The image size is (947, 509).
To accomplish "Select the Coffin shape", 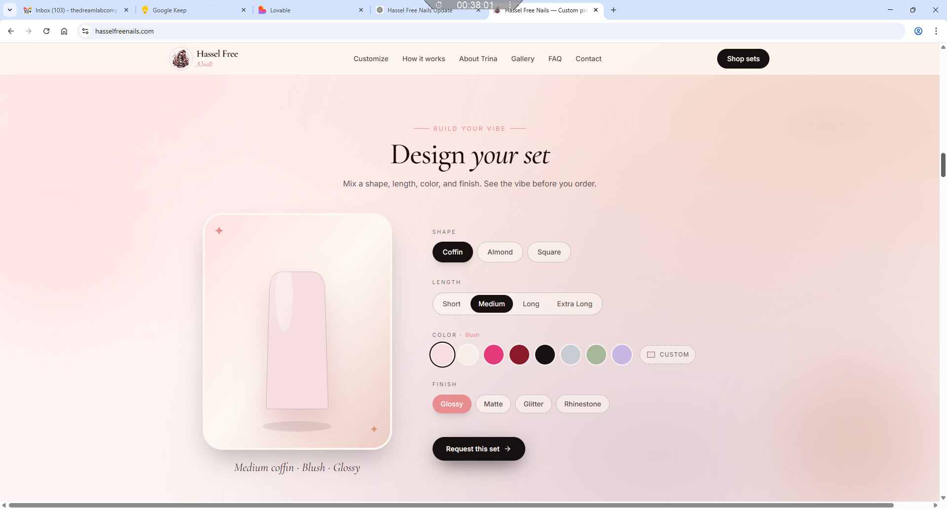I will (453, 252).
